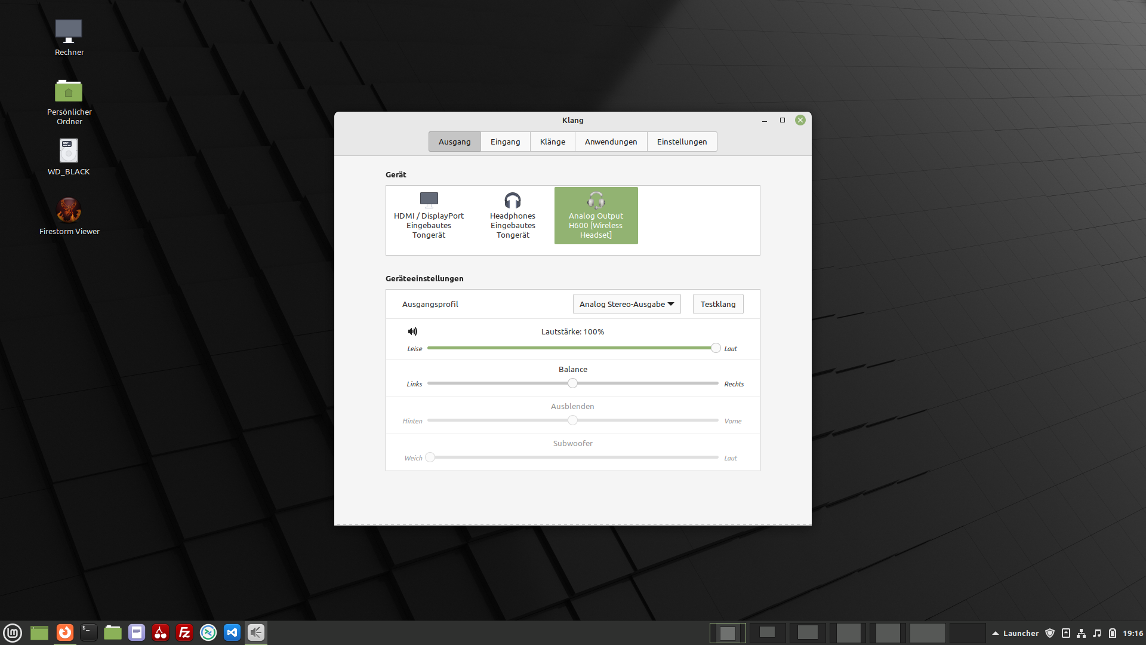Click the network tray icon
Viewport: 1146px width, 645px height.
click(x=1081, y=633)
